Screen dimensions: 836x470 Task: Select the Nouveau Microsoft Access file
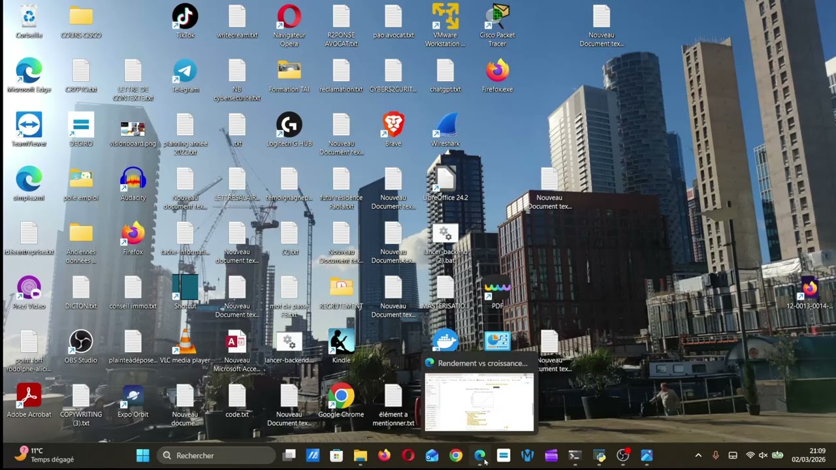click(x=237, y=351)
